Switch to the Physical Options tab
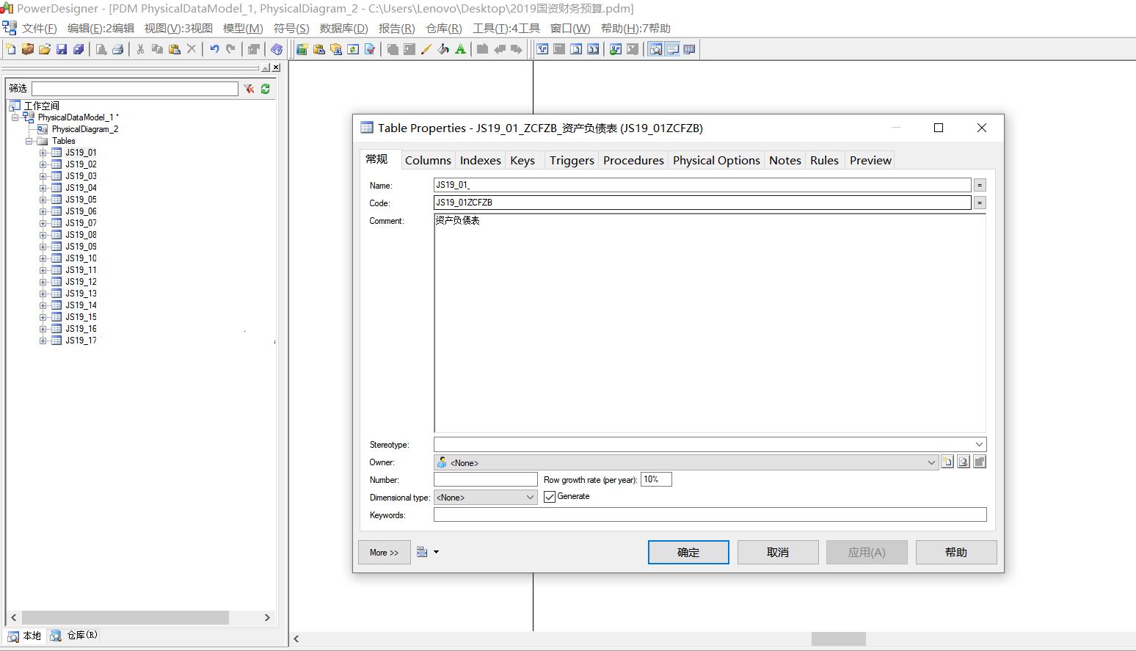1136x651 pixels. tap(716, 160)
